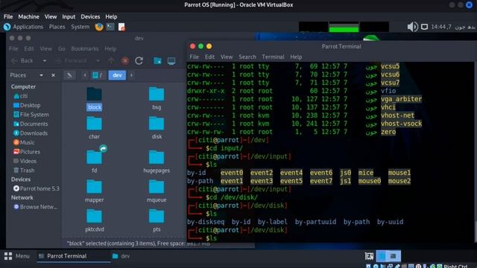Launch Firefox from the top panel
This screenshot has height=268, width=477.
99,27
